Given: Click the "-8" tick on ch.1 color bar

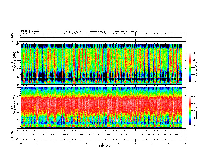Looking at the screenshot, I should [x=194, y=67].
